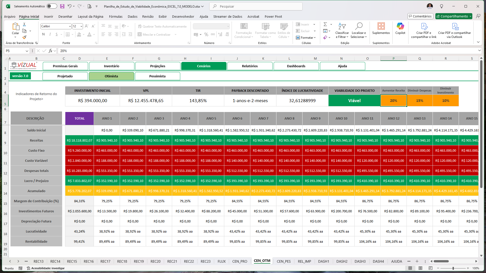
Task: Click the AutoSum sigma icon
Action: (325, 24)
